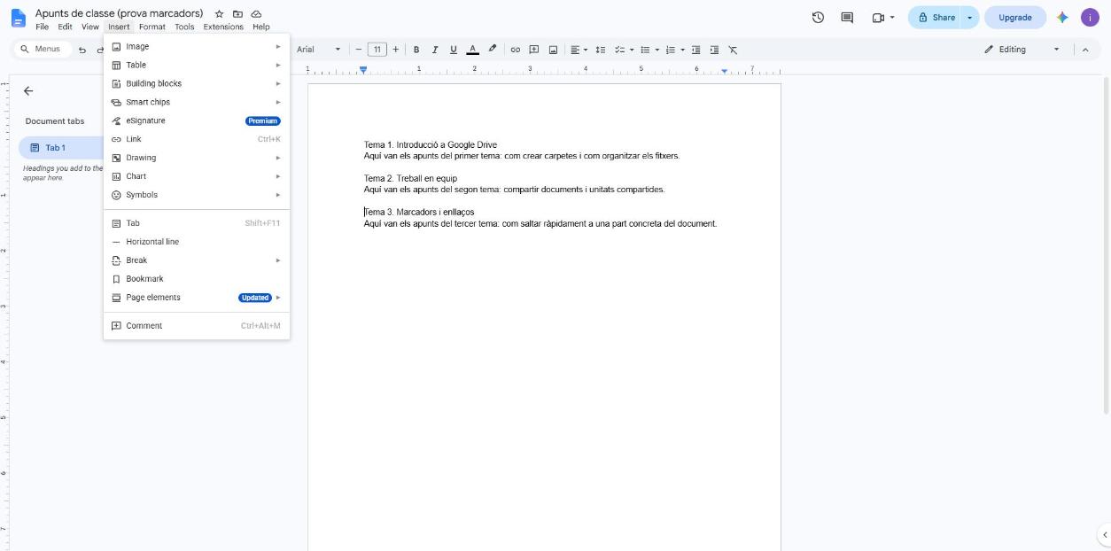The image size is (1111, 551).
Task: Increase font size with plus
Action: [x=395, y=50]
